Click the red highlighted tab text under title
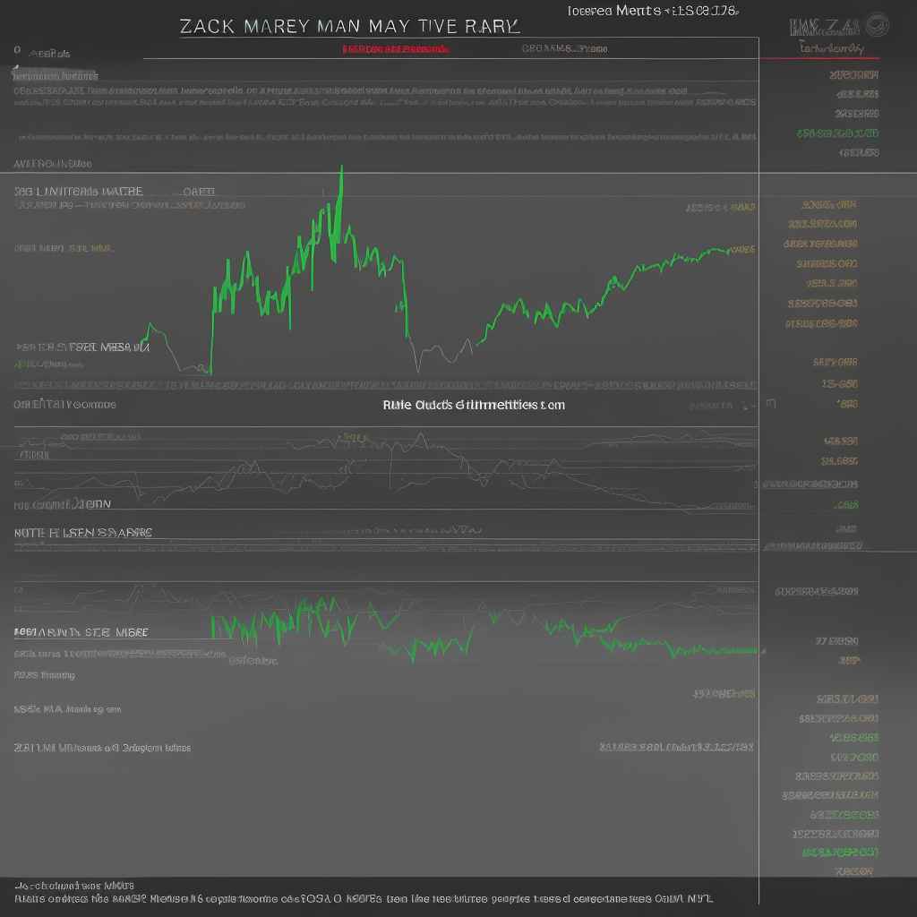Screen dimensions: 917x917 pyautogui.click(x=395, y=49)
